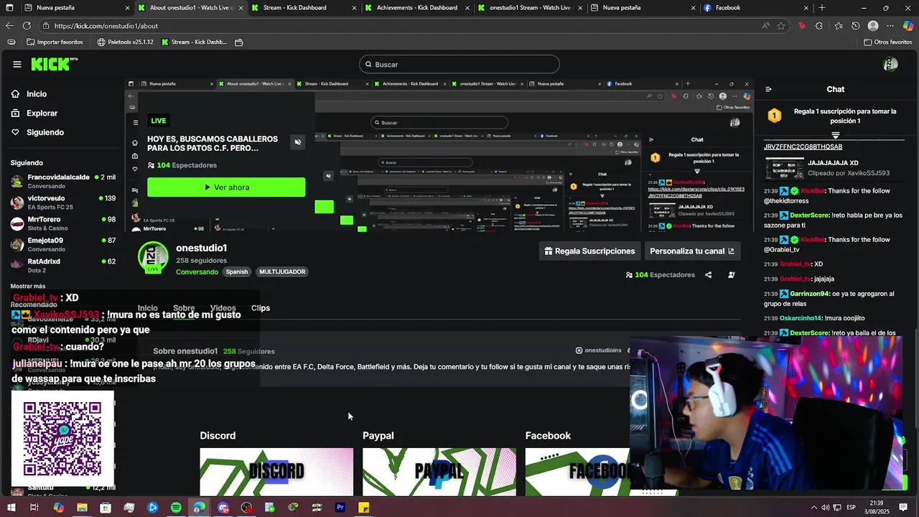The height and width of the screenshot is (517, 919).
Task: Switch to the Facebook browser tab
Action: [756, 8]
